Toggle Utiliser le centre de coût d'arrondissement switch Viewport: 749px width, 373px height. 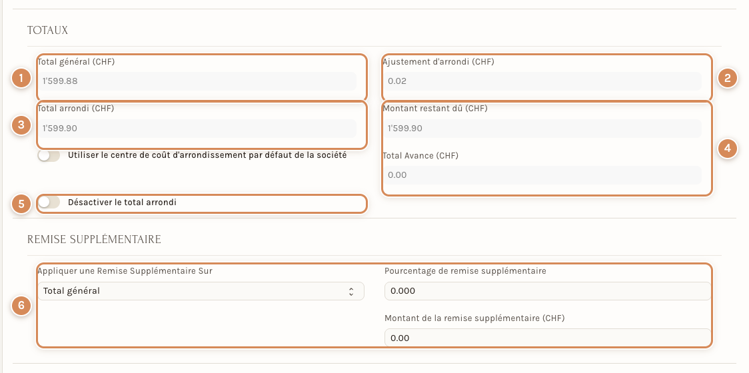click(x=49, y=156)
